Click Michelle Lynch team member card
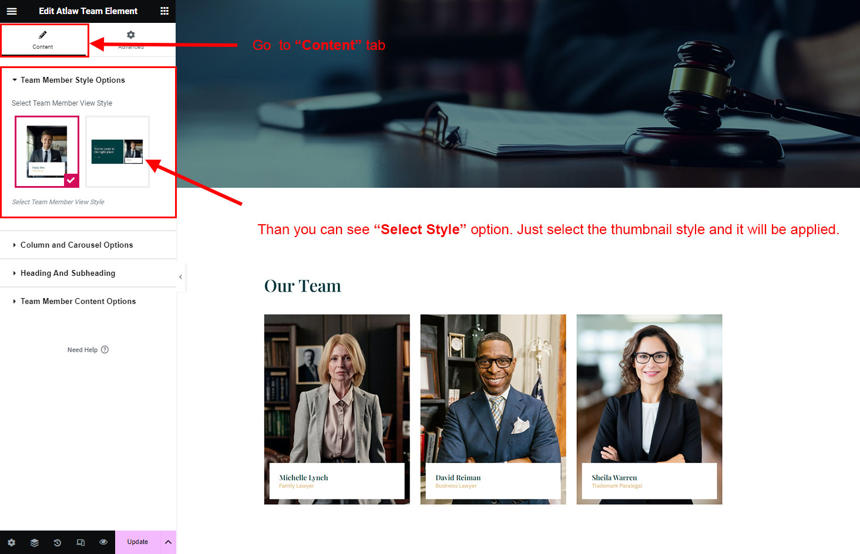Viewport: 860px width, 554px height. click(337, 410)
